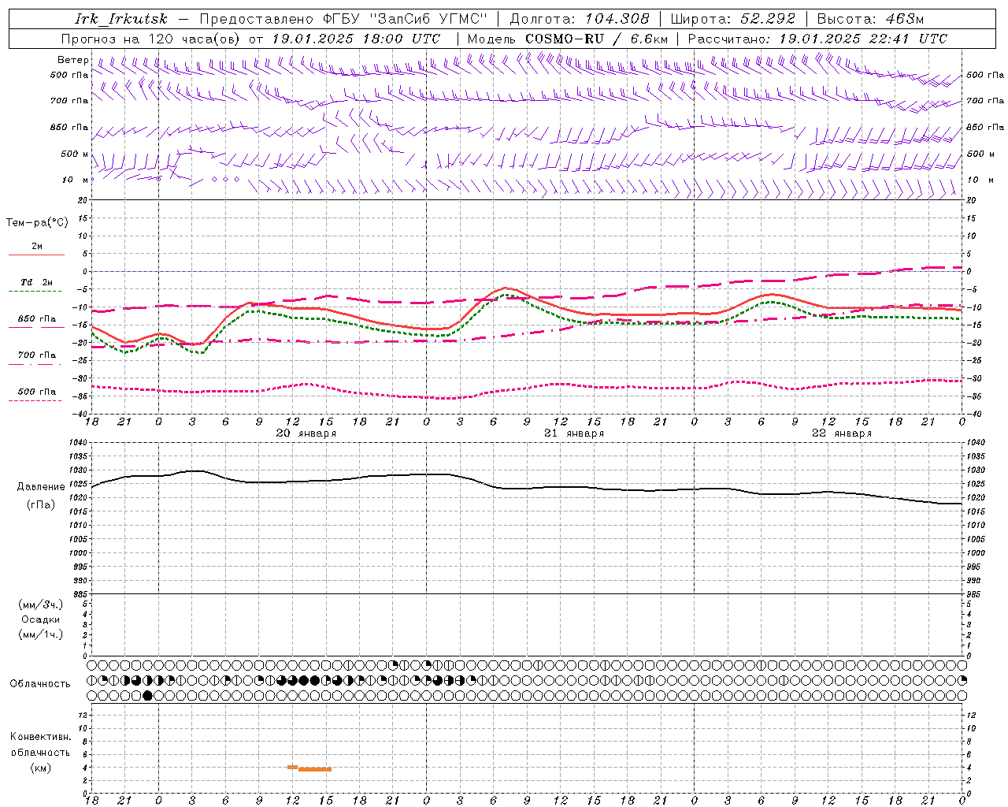
Task: Click the Тем-ра(°C) axis title
Action: point(37,223)
